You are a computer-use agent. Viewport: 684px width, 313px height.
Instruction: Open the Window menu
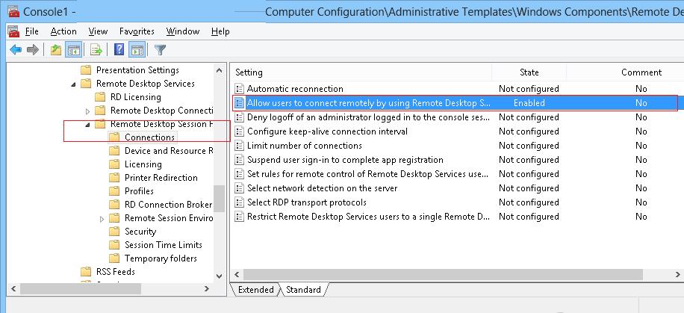click(x=183, y=31)
